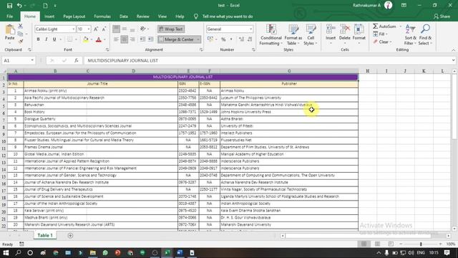Switch to the Formulas tab
Screen dimensions: 458x258
tap(102, 16)
